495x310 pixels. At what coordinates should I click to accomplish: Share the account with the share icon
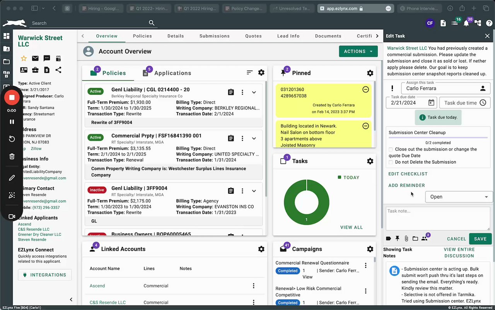(58, 70)
